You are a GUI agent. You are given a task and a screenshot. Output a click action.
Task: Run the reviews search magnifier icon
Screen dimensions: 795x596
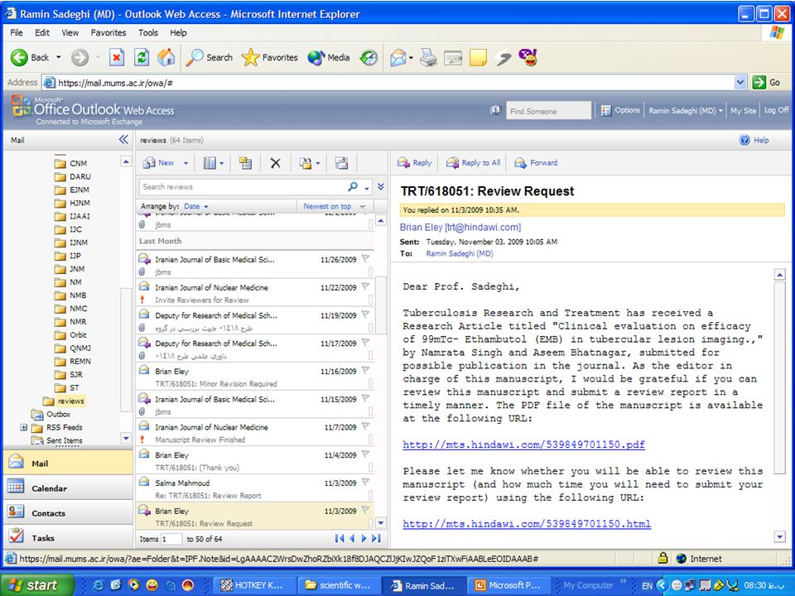(x=353, y=186)
